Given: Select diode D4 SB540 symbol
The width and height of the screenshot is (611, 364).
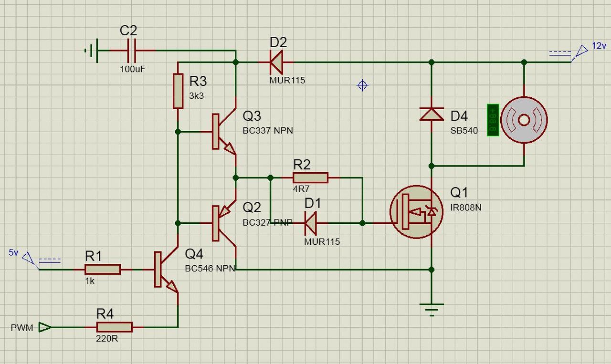Looking at the screenshot, I should coord(432,114).
